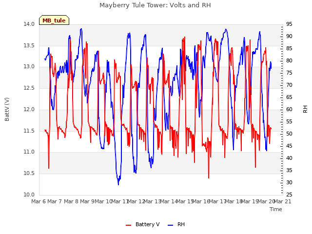Click the 65 right axis tick label
Image resolution: width=312 pixels, height=234 pixels.
point(289,97)
